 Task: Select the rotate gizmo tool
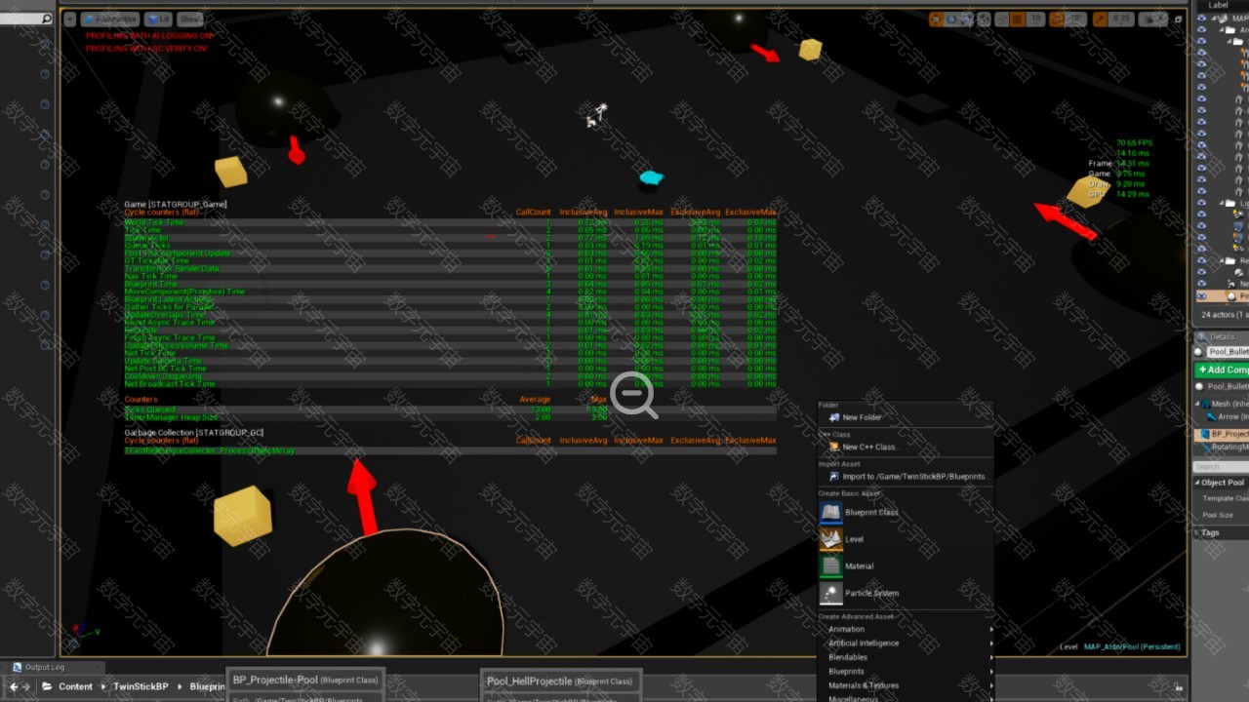click(x=951, y=19)
